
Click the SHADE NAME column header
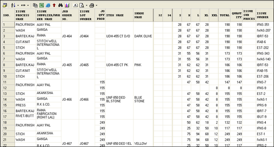(143, 15)
